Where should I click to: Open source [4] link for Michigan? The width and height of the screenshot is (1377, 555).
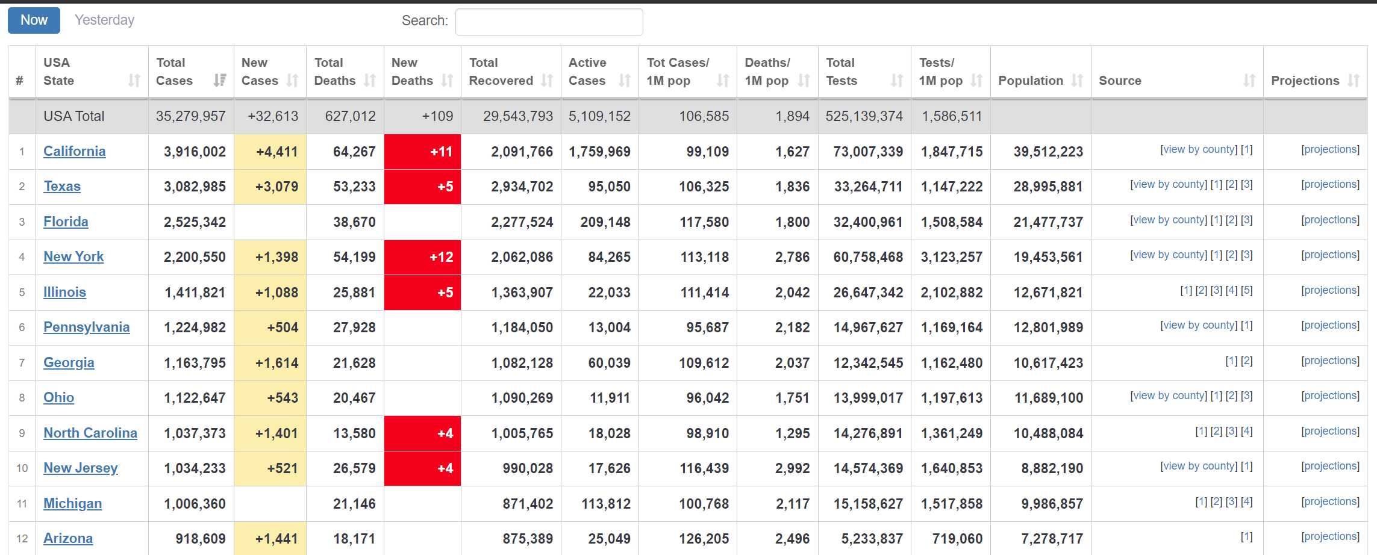click(1247, 502)
